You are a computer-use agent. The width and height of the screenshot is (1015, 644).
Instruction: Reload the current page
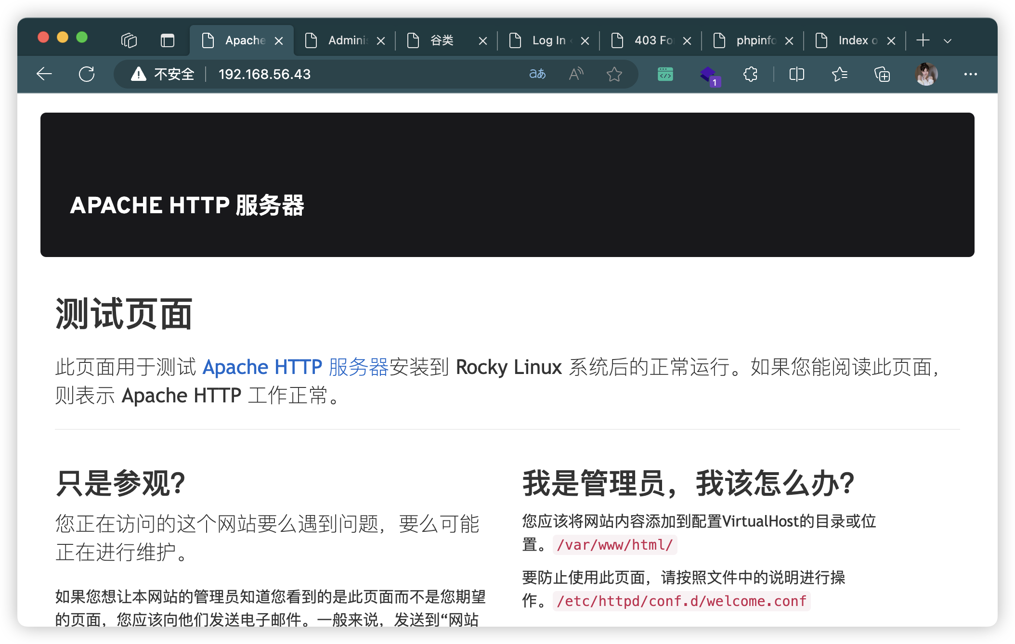coord(87,74)
